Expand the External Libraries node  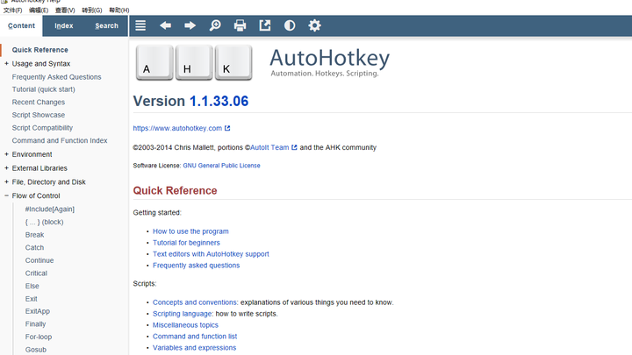6,167
